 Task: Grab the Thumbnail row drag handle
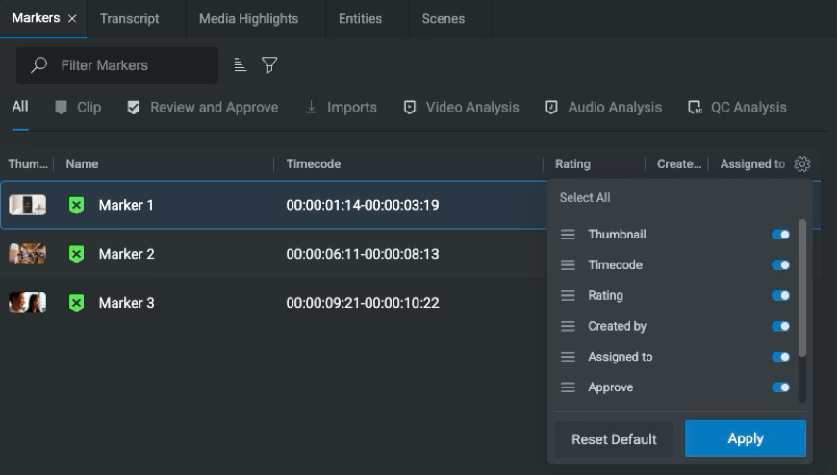pyautogui.click(x=568, y=235)
